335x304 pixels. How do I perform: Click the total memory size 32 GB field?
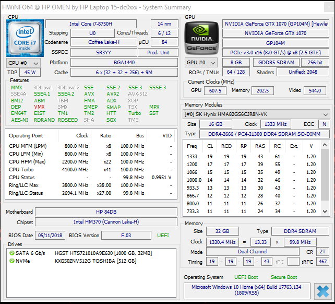point(222,231)
